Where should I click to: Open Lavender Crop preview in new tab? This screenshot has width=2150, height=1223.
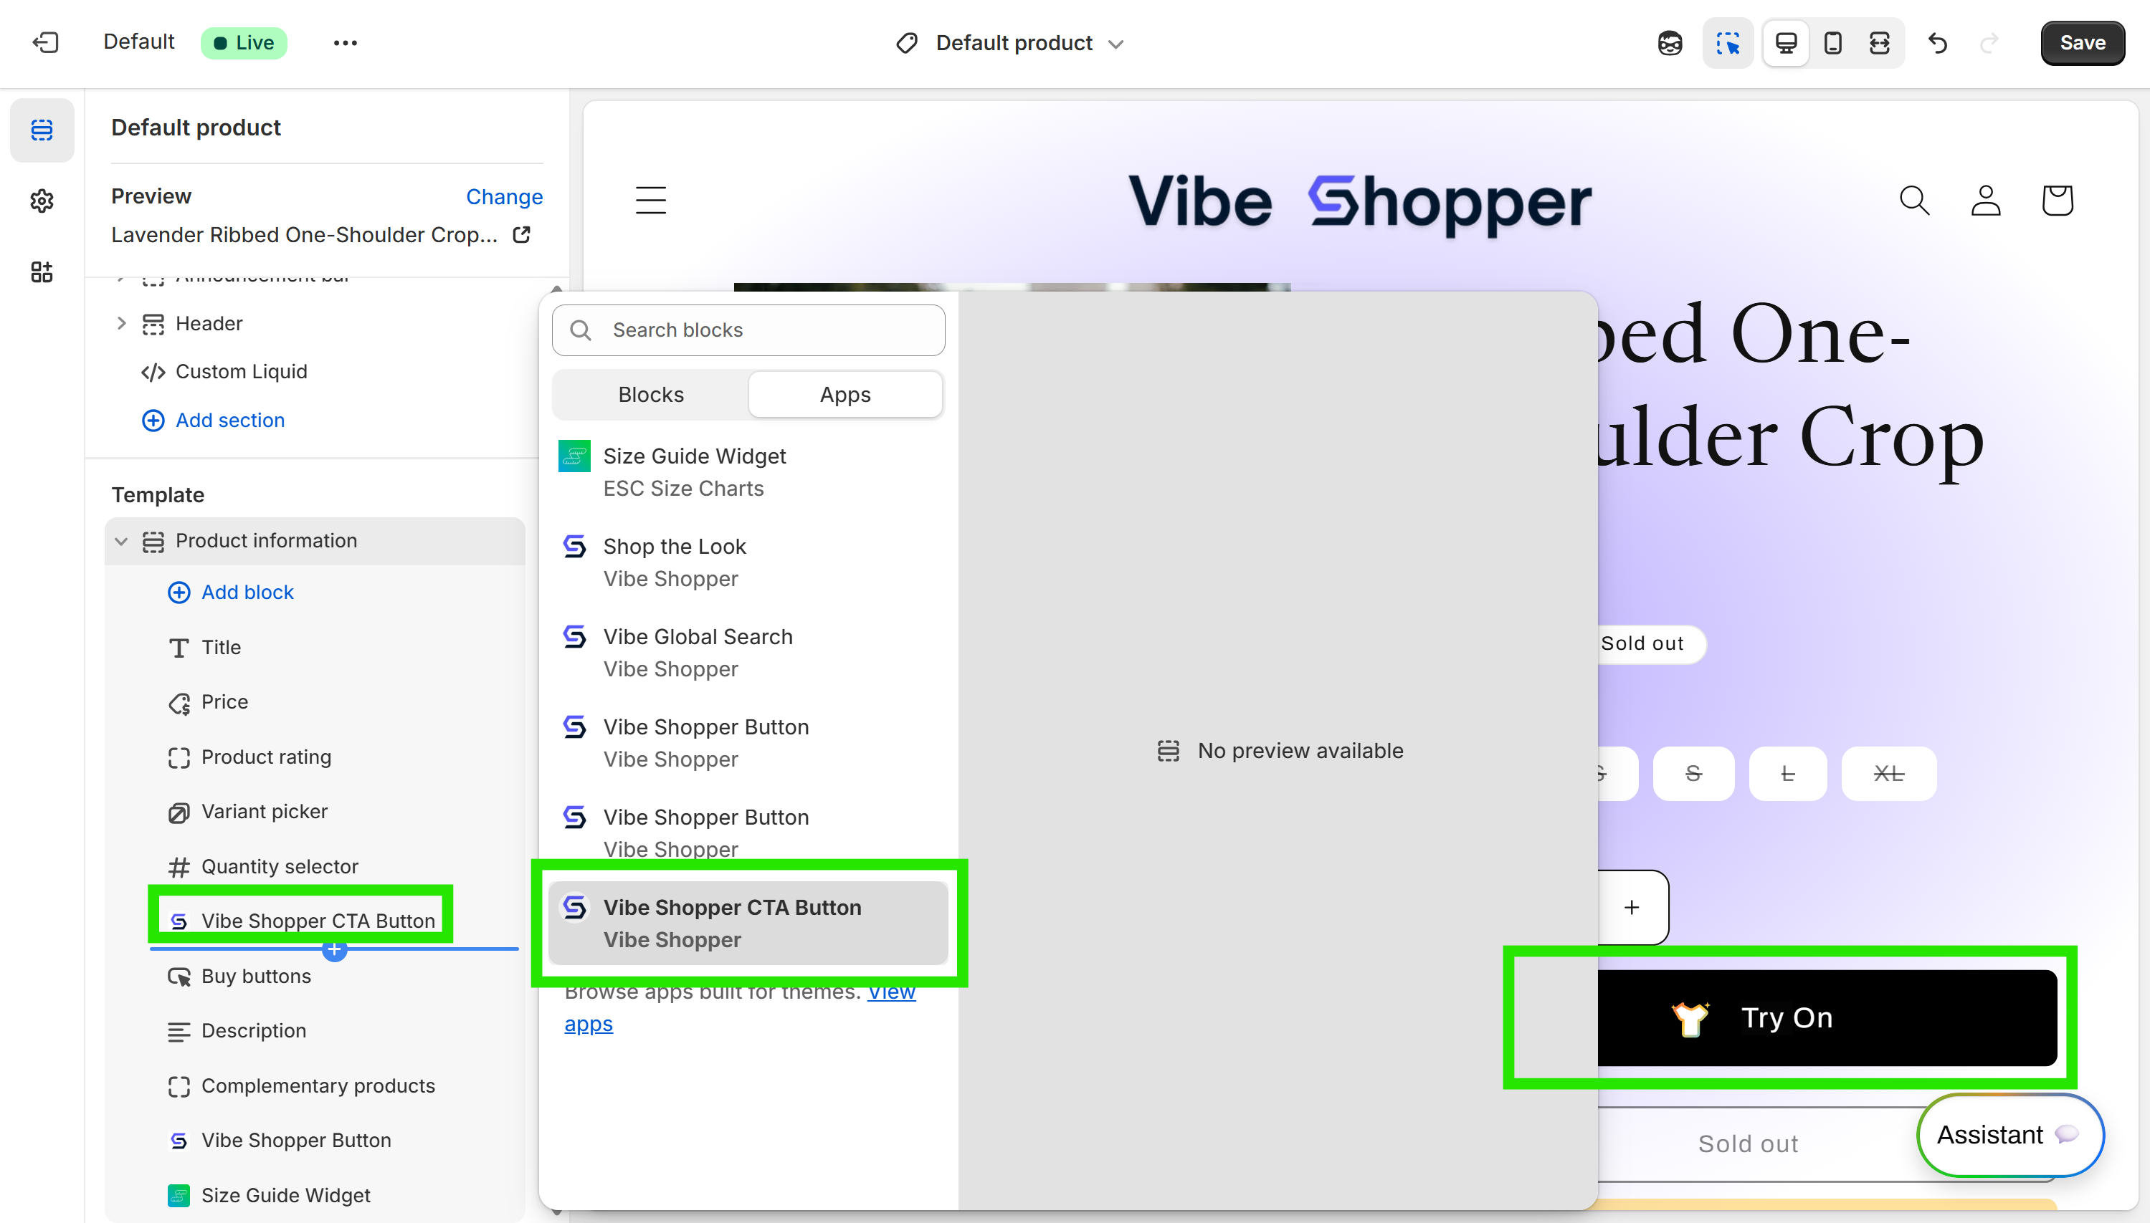[x=521, y=235]
